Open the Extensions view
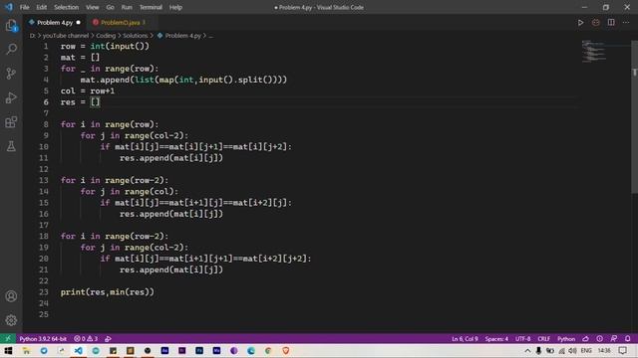Image resolution: width=638 pixels, height=358 pixels. click(11, 122)
